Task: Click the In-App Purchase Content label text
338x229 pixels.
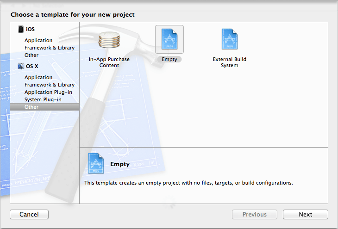Action: tap(109, 62)
